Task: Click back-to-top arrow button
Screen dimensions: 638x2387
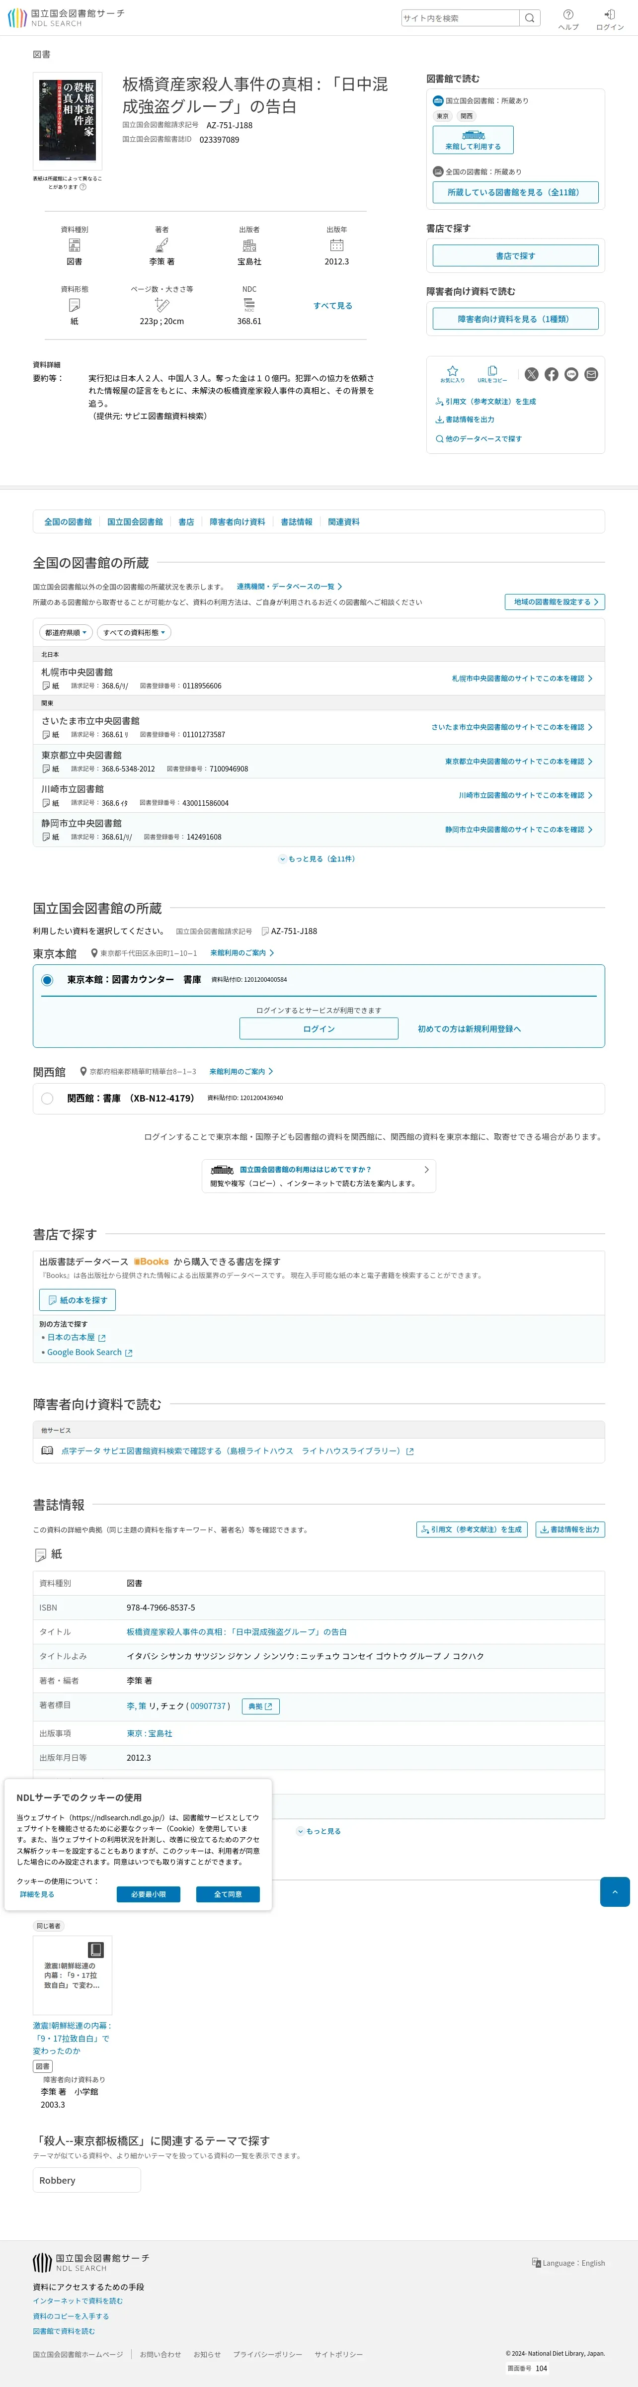Action: pyautogui.click(x=615, y=1891)
